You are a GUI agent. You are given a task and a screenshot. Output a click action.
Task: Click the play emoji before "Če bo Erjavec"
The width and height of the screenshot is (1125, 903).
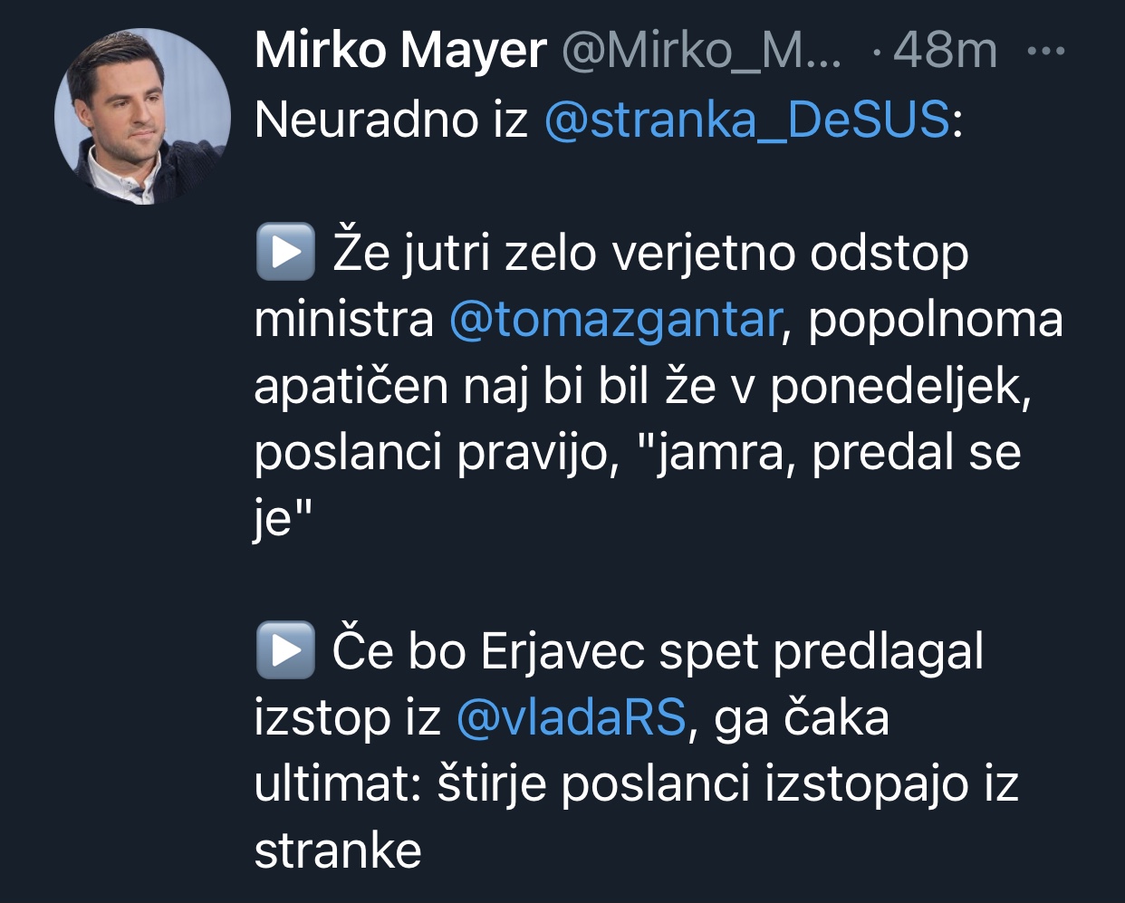(x=284, y=650)
